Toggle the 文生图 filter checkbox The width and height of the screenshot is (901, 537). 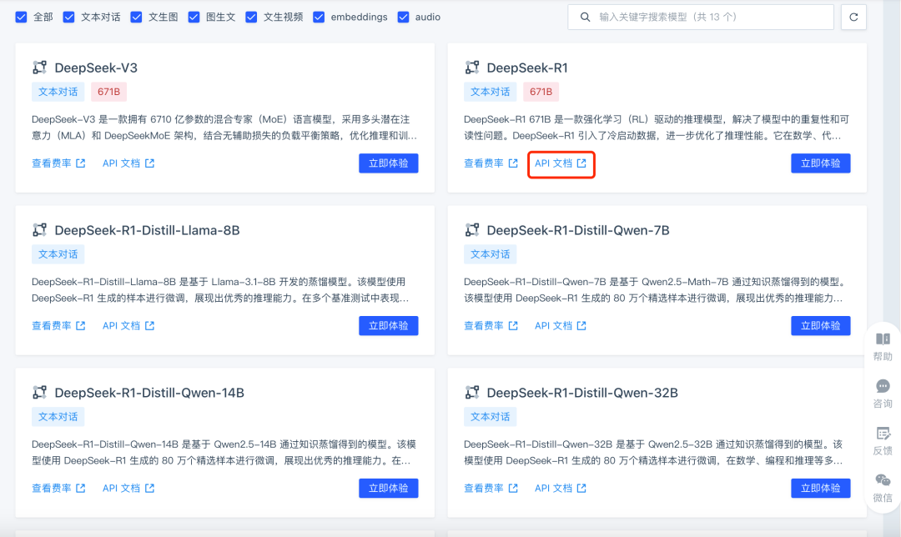136,18
